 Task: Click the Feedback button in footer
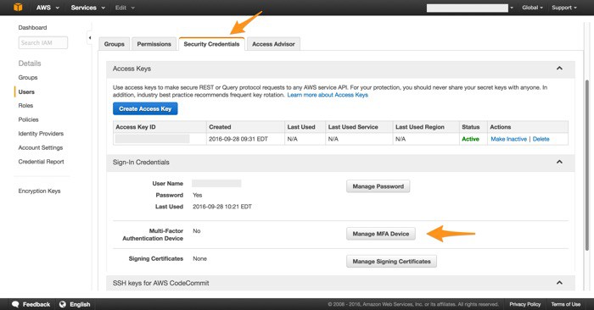31,304
